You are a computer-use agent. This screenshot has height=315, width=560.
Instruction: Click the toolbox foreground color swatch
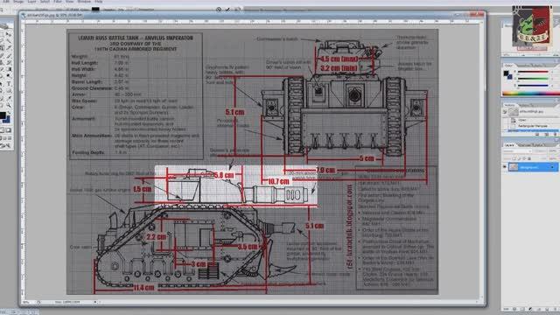(2, 115)
